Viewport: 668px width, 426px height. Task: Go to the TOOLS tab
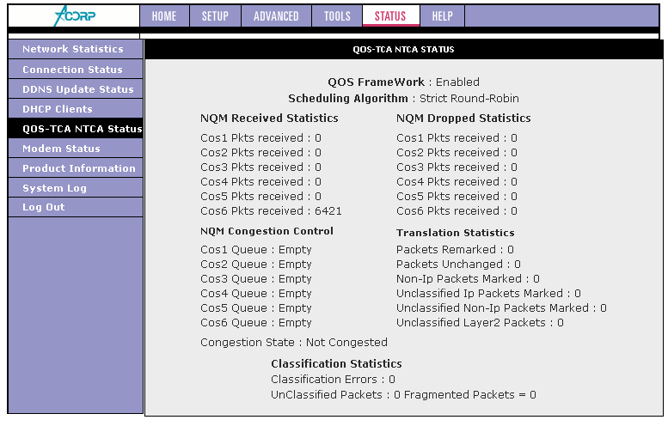pos(337,16)
